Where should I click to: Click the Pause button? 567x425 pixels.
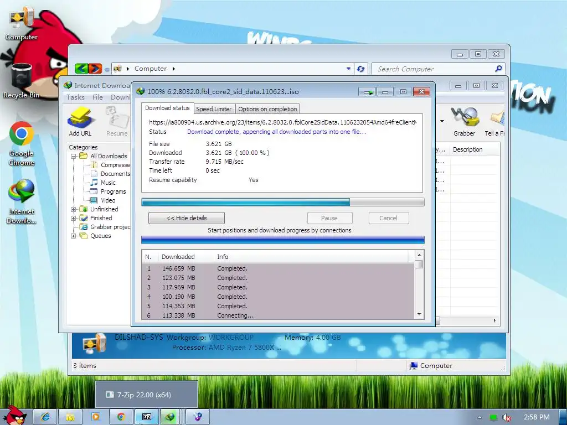329,218
